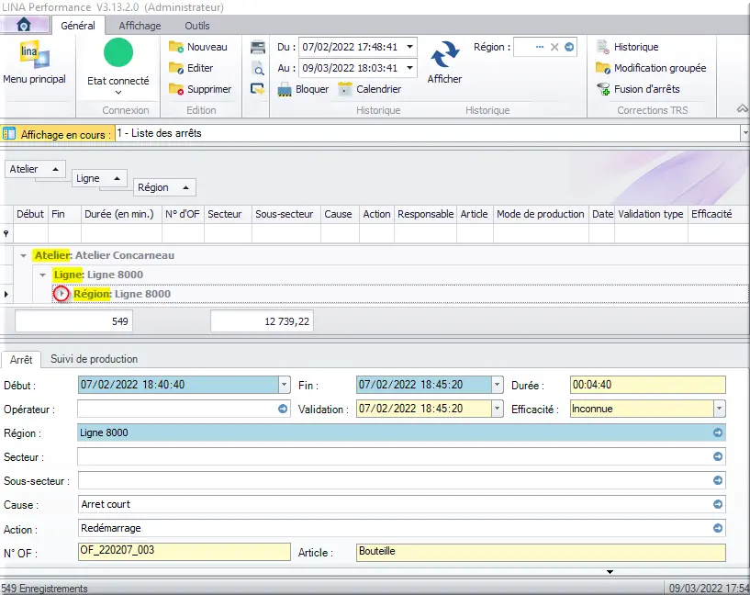Open print preview magnifier icon
Viewport: 750px width, 595px height.
[x=258, y=68]
